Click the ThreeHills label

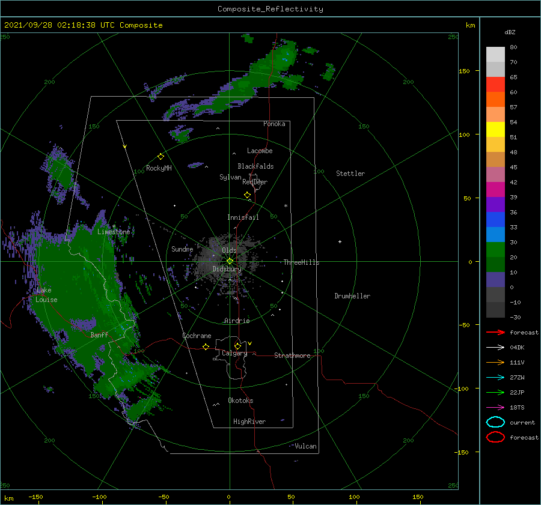302,262
